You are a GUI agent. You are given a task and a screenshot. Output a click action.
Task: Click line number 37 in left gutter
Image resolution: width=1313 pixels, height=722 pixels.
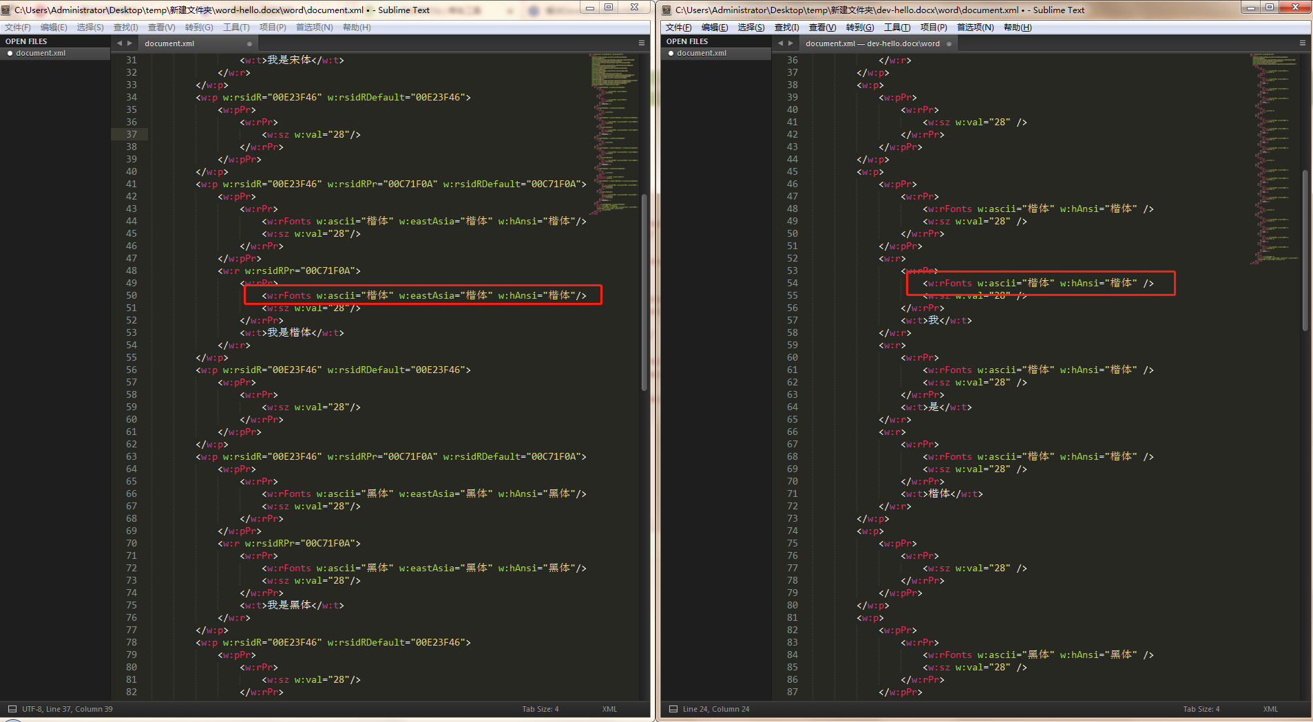[x=132, y=134]
